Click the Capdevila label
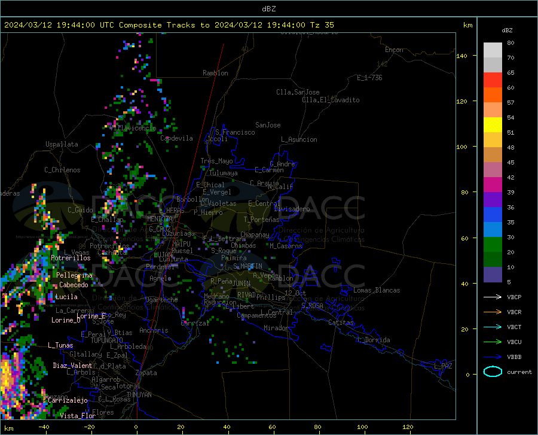 pyautogui.click(x=176, y=138)
